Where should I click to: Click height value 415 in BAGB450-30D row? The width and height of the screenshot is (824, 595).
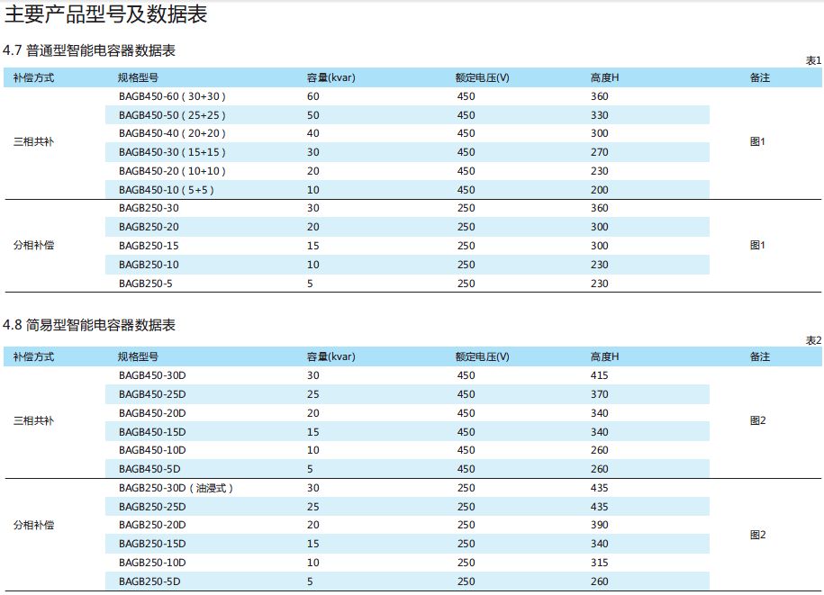600,375
